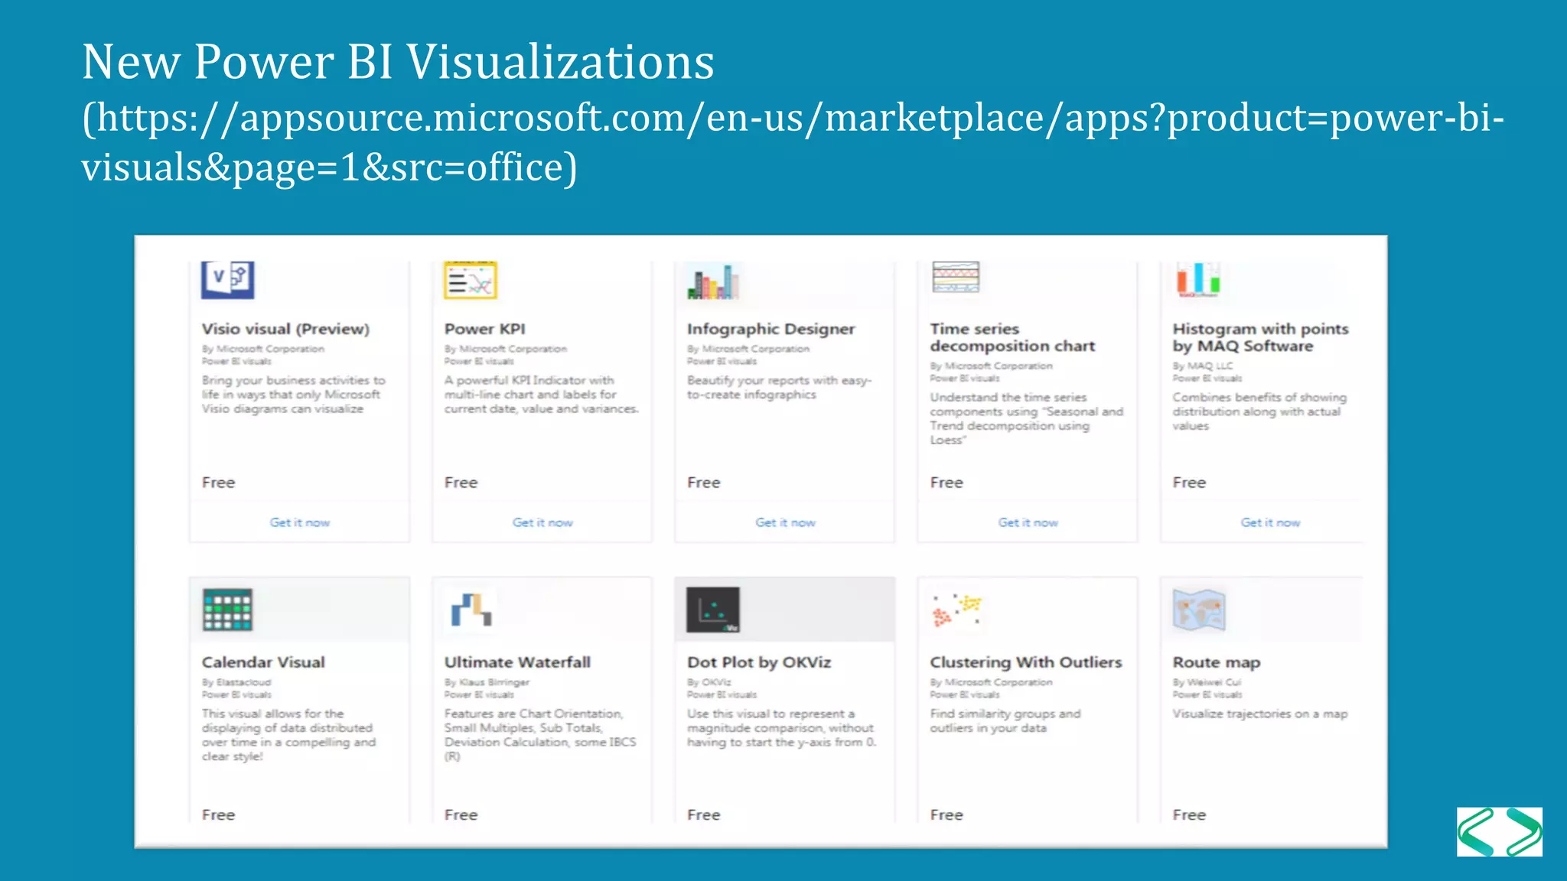Click By Klaus Birringer publisher text
The width and height of the screenshot is (1567, 881).
tap(487, 682)
